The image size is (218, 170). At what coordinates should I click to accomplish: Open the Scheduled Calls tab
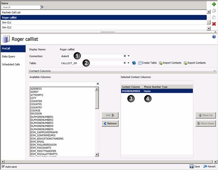pyautogui.click(x=12, y=64)
